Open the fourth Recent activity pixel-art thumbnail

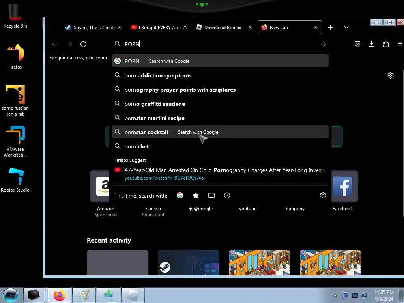tap(331, 262)
